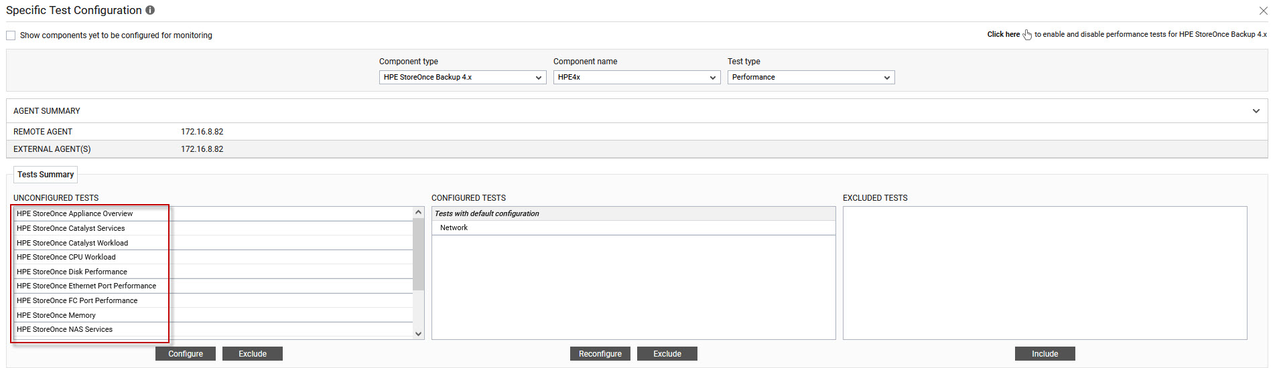Viewport: 1275px width, 368px height.
Task: Click the unconfigured tests list scroll down arrow
Action: point(419,334)
